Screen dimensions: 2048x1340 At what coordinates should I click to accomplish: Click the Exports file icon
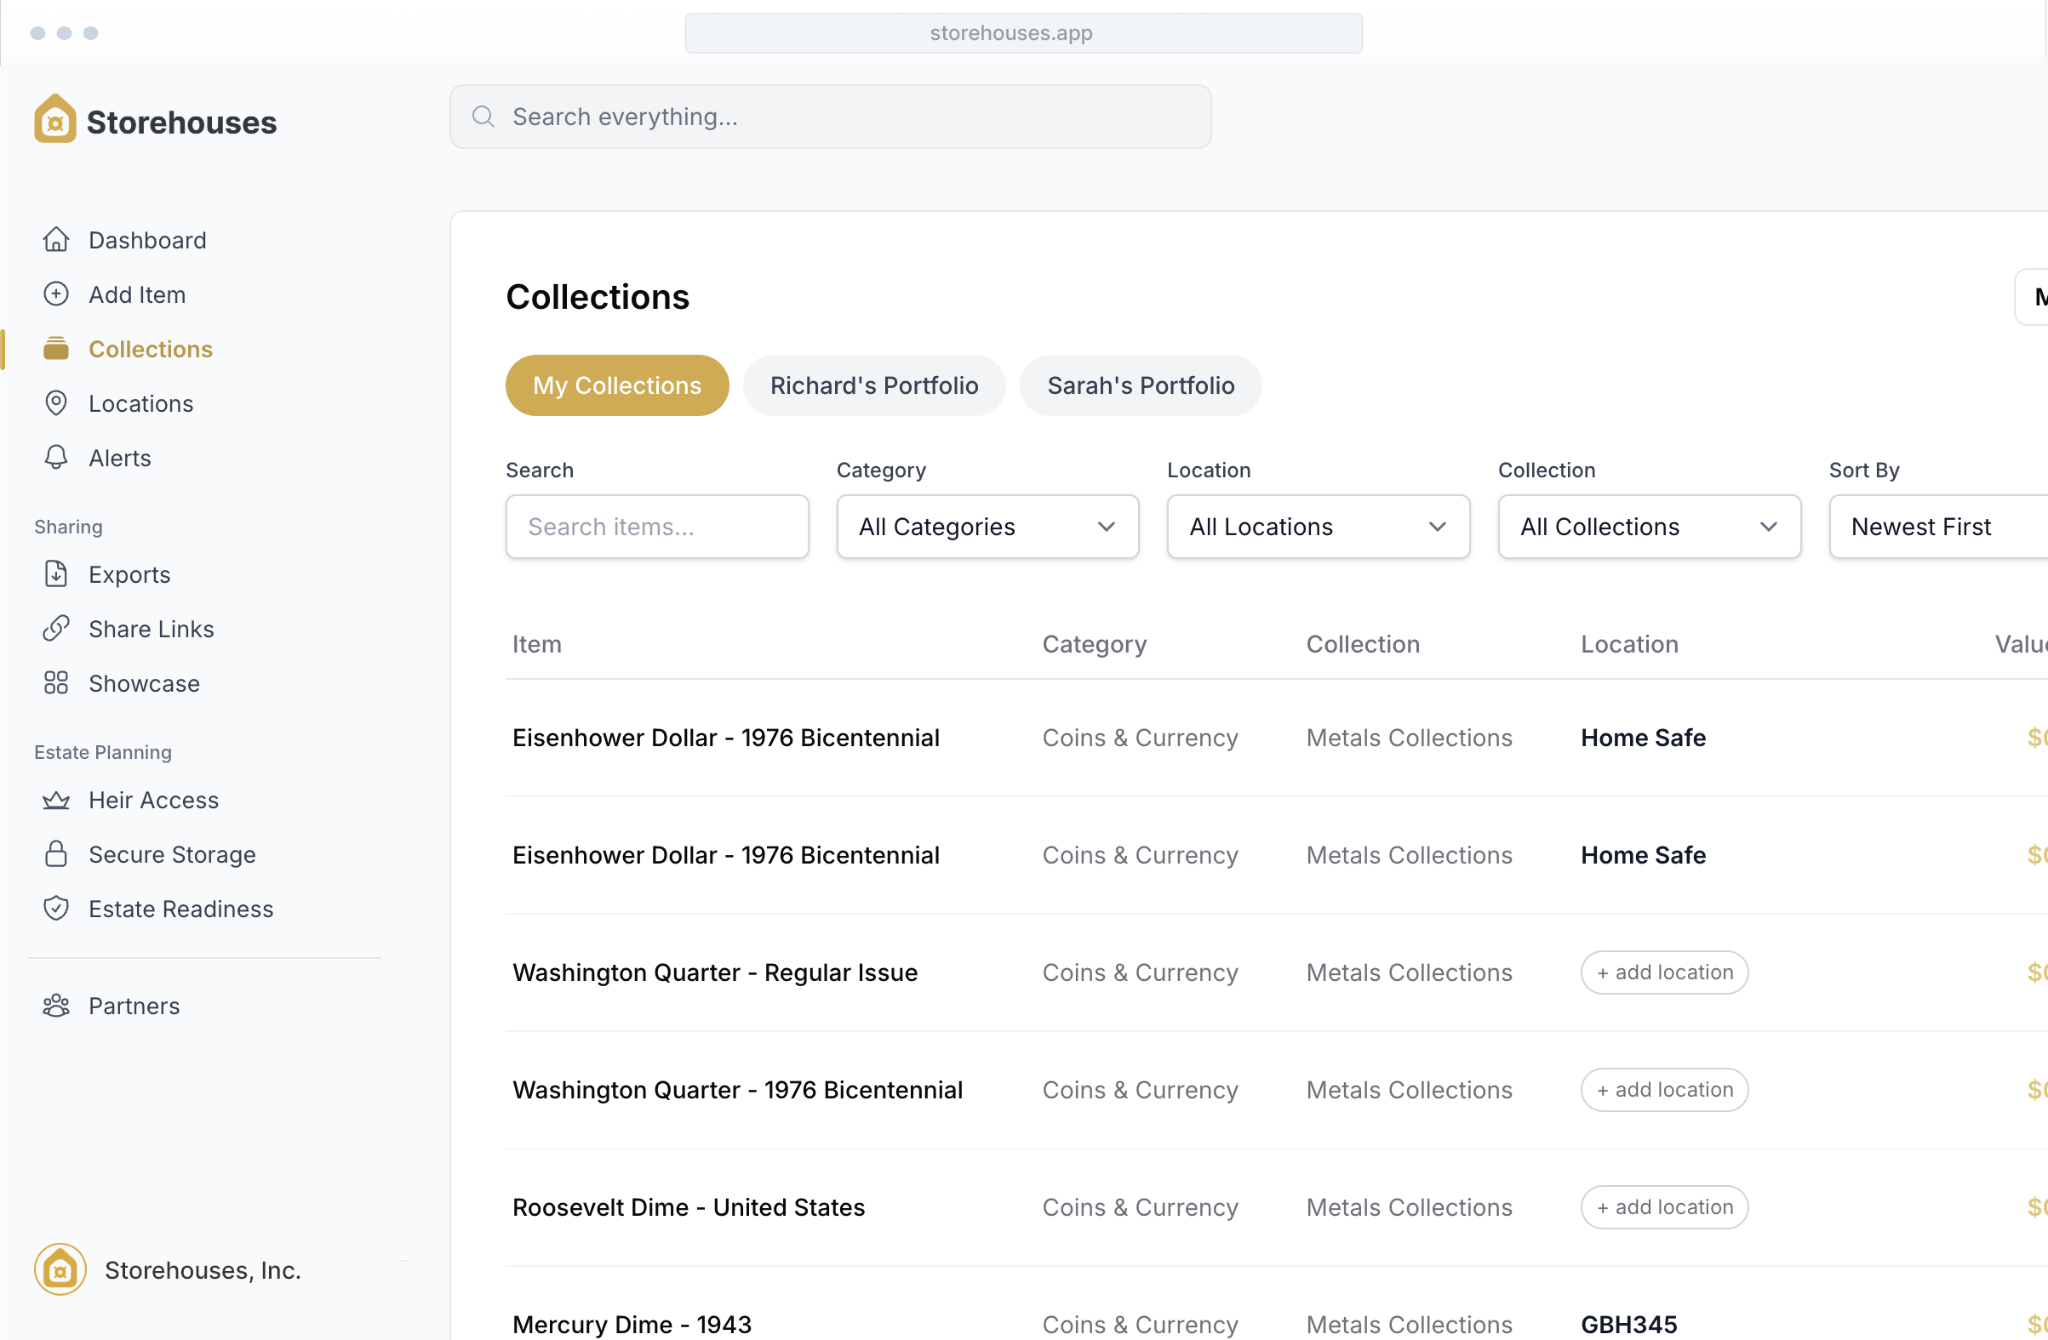click(x=56, y=573)
